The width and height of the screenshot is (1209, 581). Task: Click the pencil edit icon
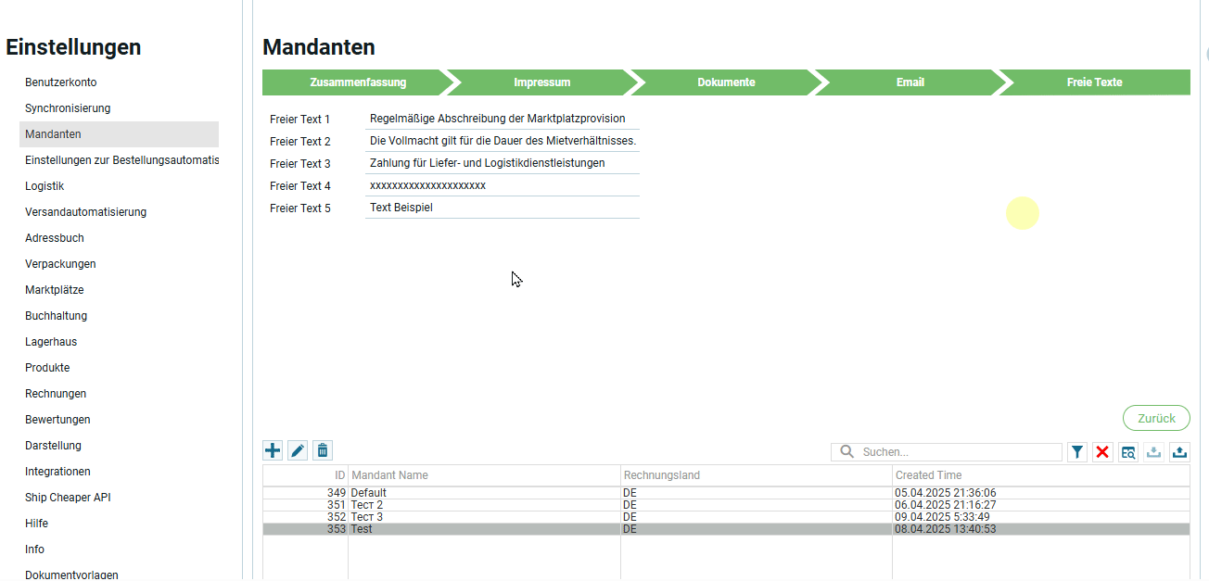tap(298, 451)
